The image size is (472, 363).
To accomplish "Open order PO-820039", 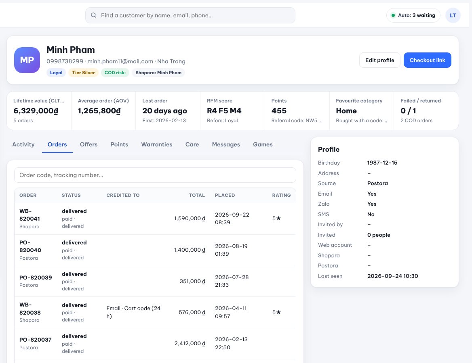I will [x=36, y=277].
